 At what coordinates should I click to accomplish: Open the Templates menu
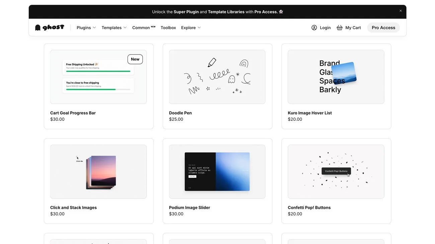coord(114,28)
